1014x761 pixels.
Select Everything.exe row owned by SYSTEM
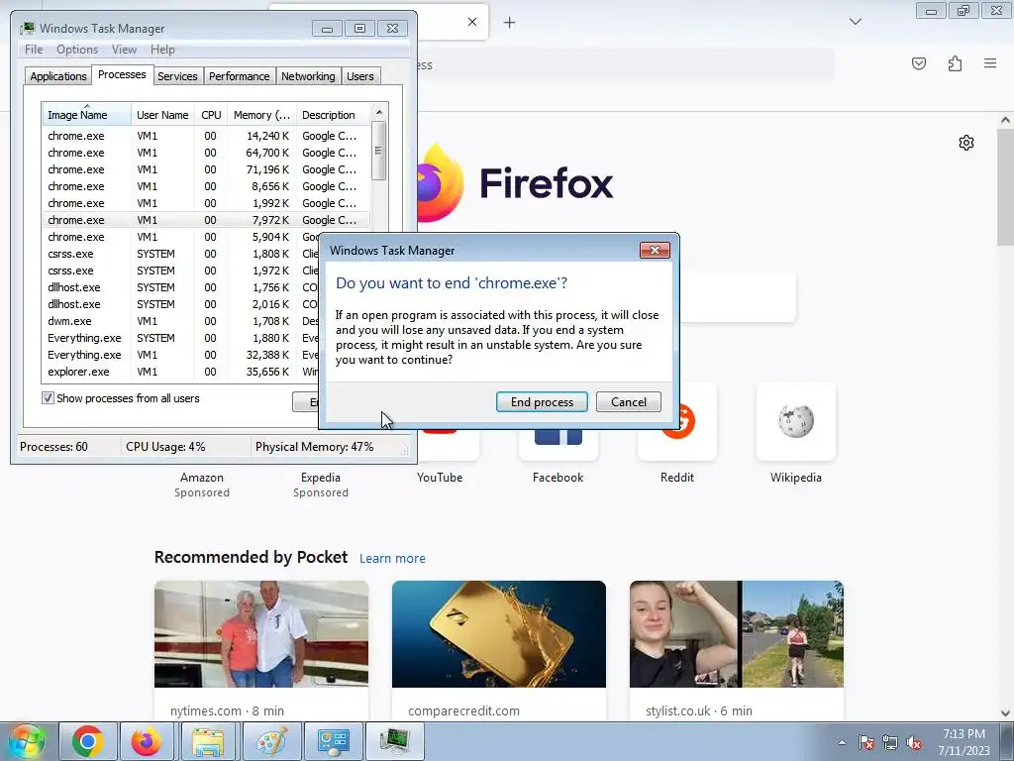182,338
